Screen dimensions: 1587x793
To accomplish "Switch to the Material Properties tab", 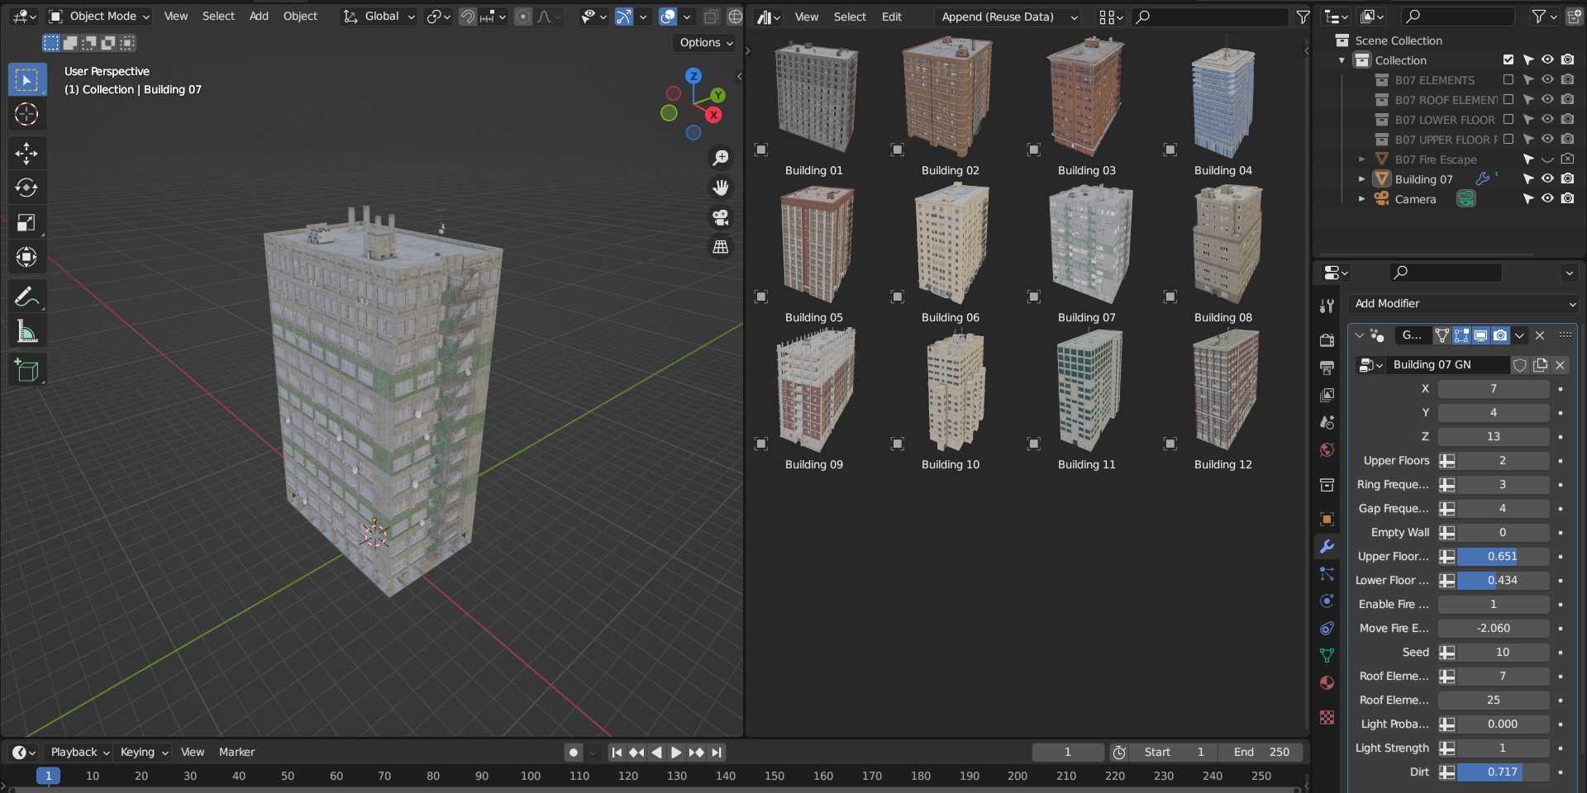I will (x=1327, y=683).
